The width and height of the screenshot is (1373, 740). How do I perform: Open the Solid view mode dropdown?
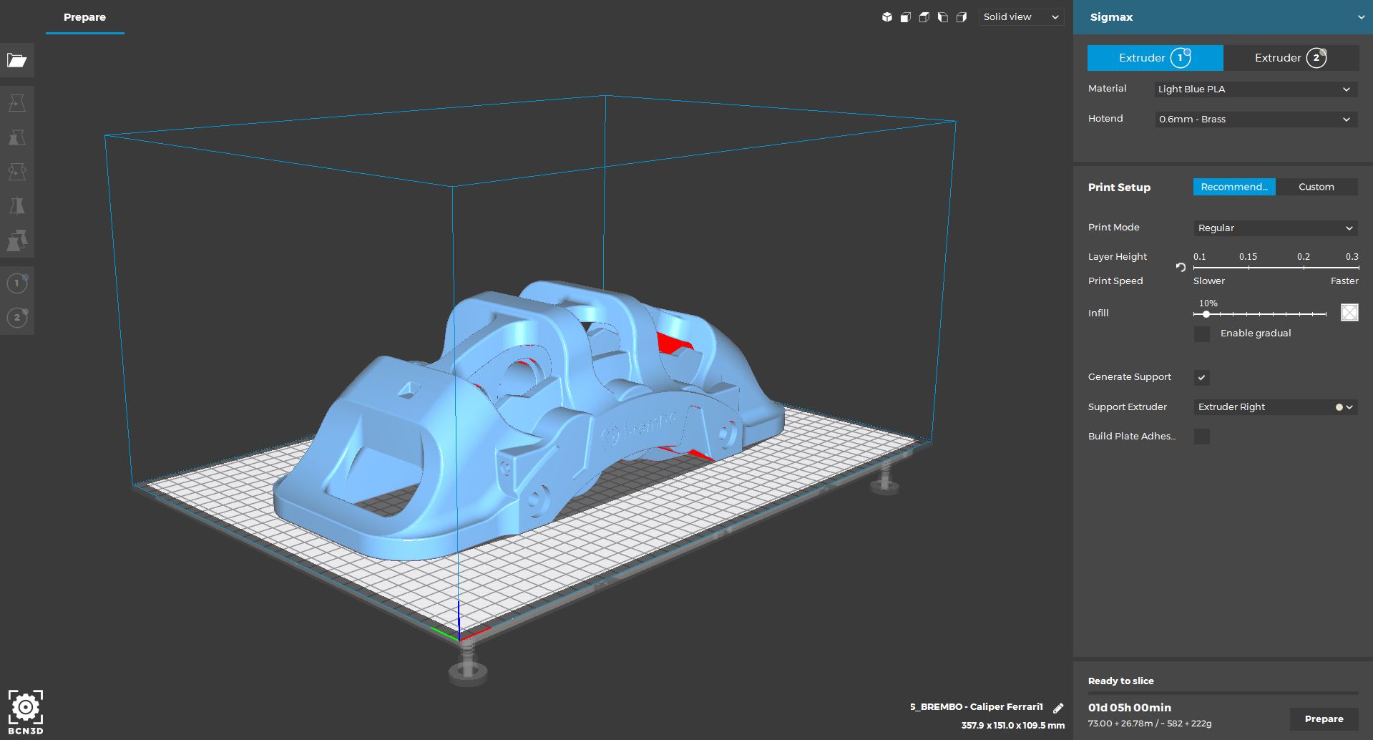(x=1021, y=17)
